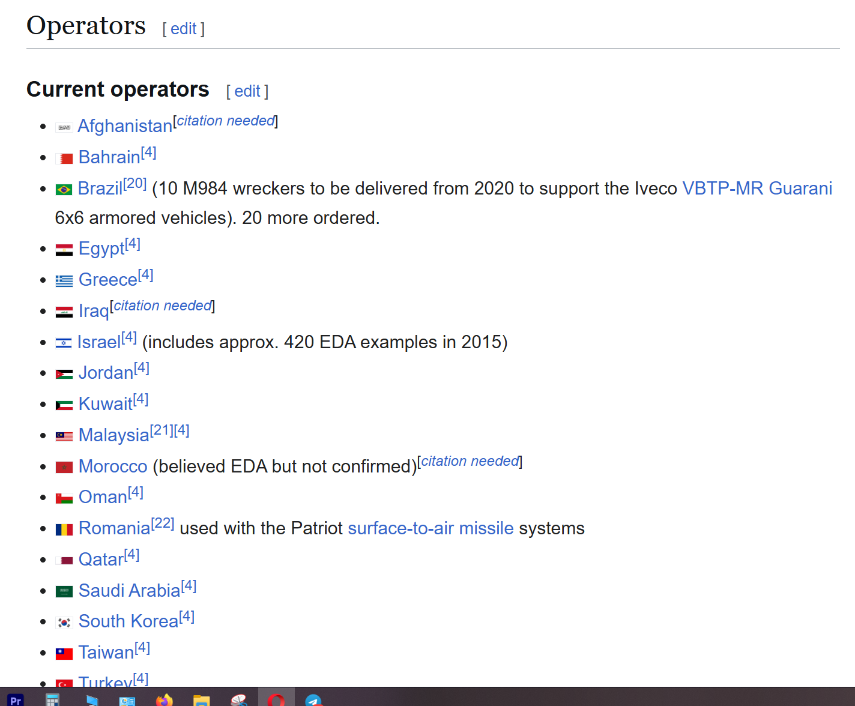Open the Iraq article link
855x706 pixels.
point(94,311)
